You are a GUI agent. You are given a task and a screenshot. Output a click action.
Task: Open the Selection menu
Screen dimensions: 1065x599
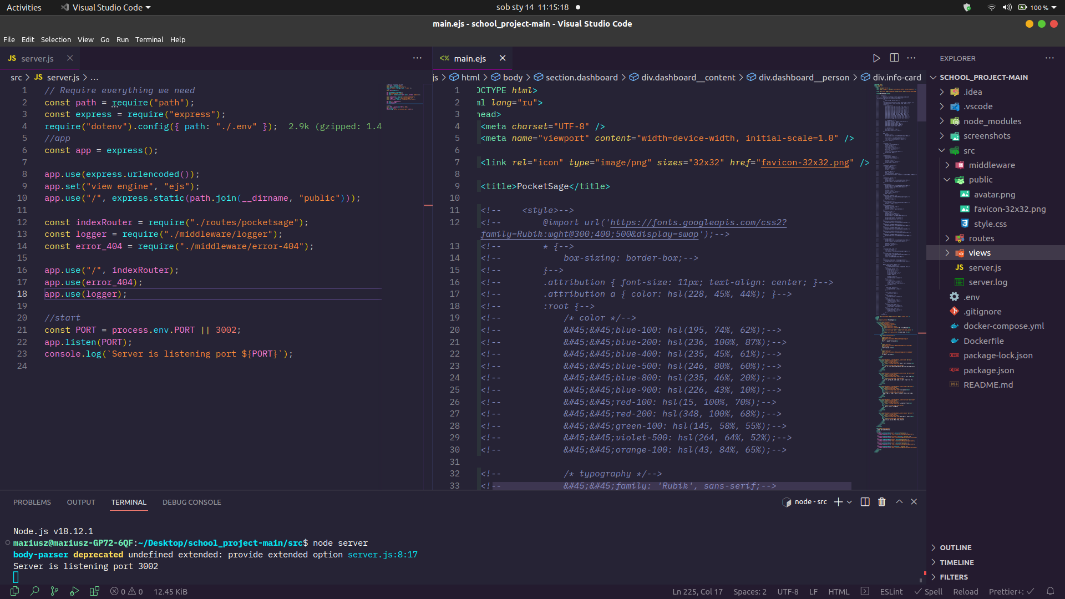point(56,40)
